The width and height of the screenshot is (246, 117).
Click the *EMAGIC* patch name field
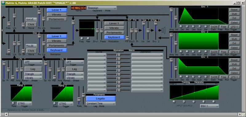point(78,8)
